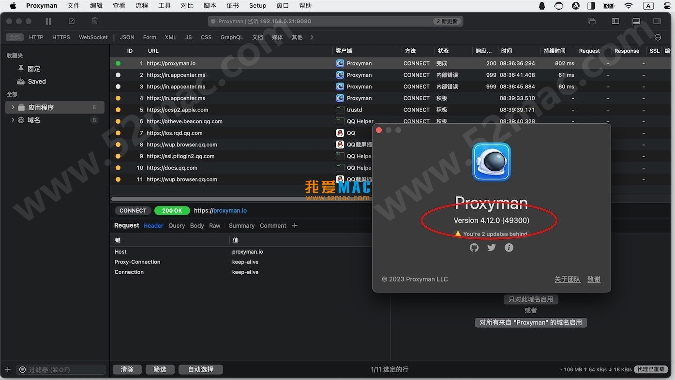
Task: Click the green status dot of proxyman.io row
Action: tap(118, 63)
